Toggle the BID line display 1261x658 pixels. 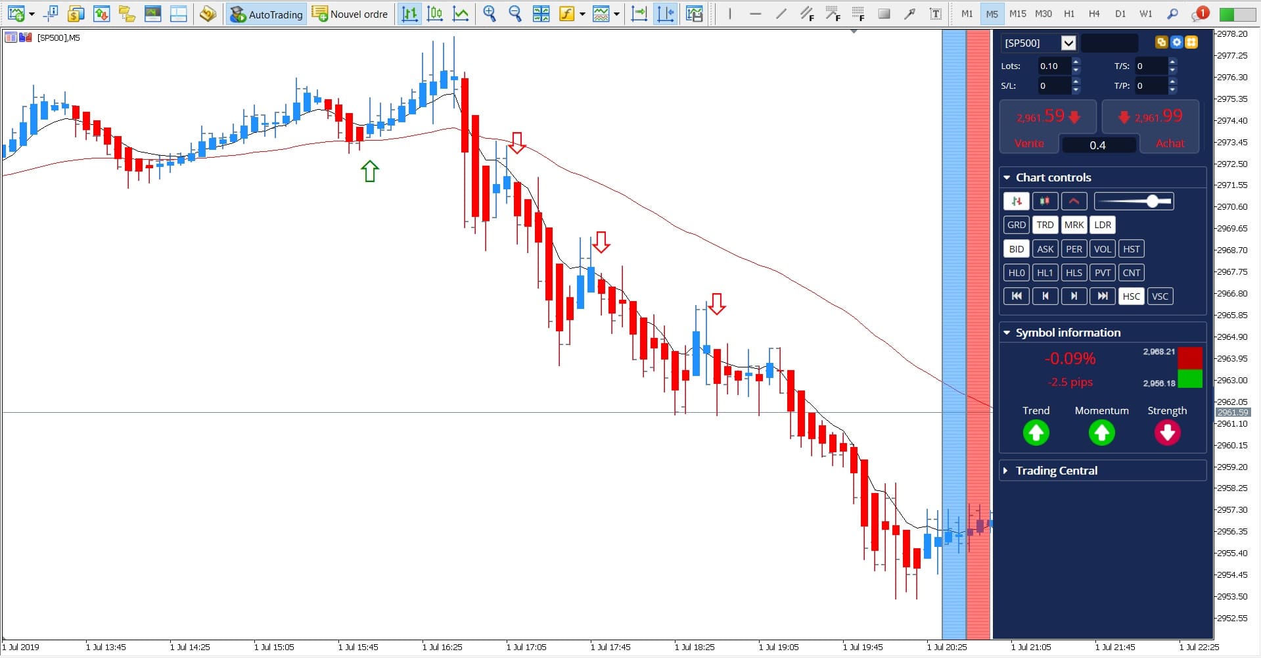coord(1016,248)
